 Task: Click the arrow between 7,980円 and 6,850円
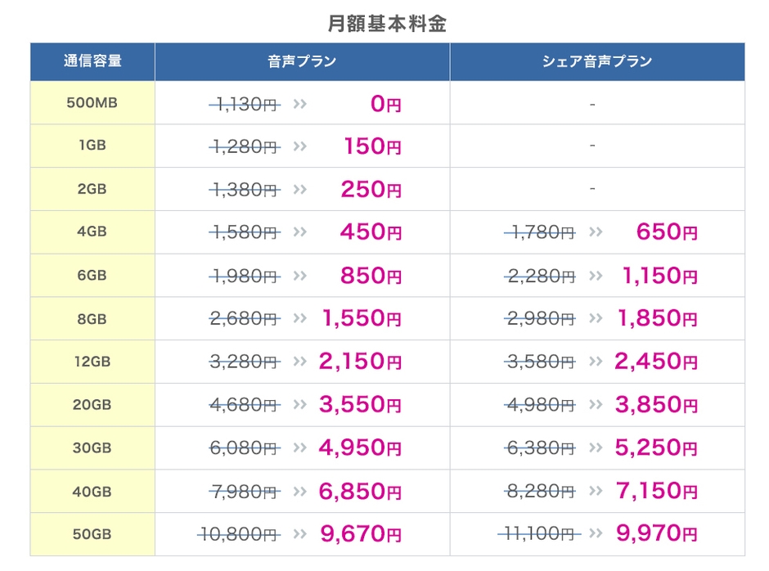(x=299, y=491)
